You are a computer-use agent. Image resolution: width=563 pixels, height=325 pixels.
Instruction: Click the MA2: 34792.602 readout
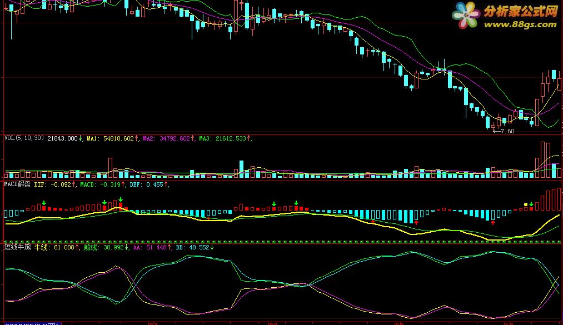click(166, 138)
